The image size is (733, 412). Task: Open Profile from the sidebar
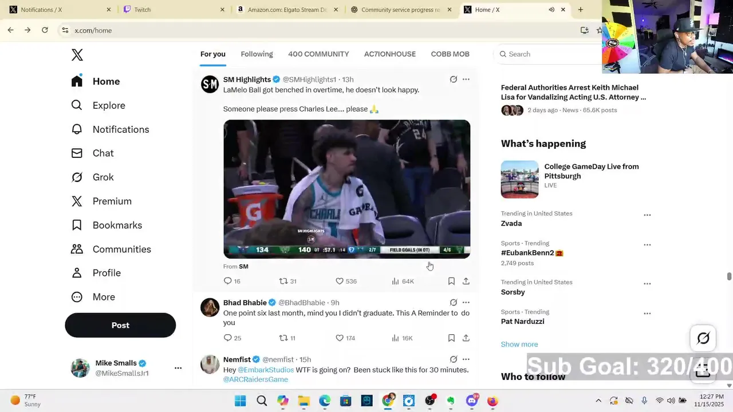tap(96, 273)
